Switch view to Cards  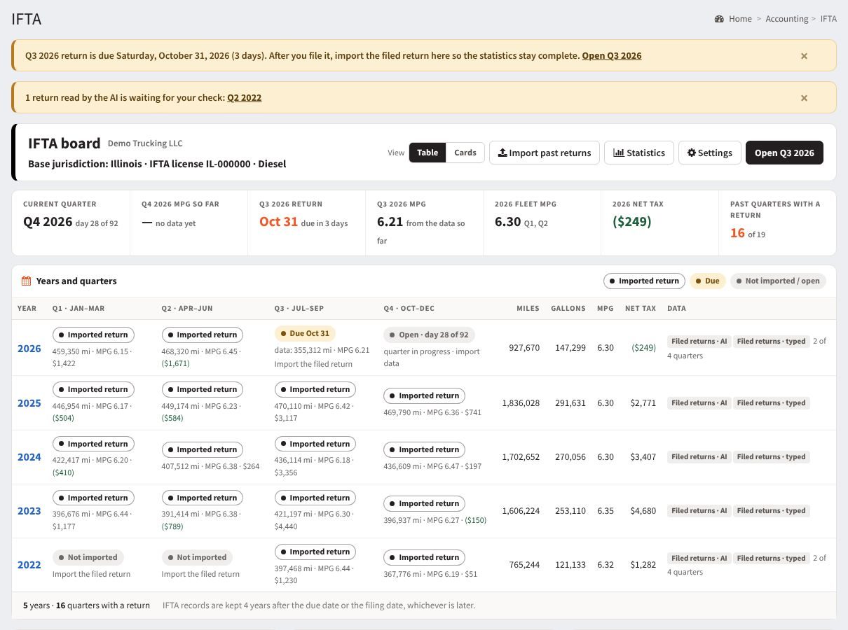tap(465, 153)
